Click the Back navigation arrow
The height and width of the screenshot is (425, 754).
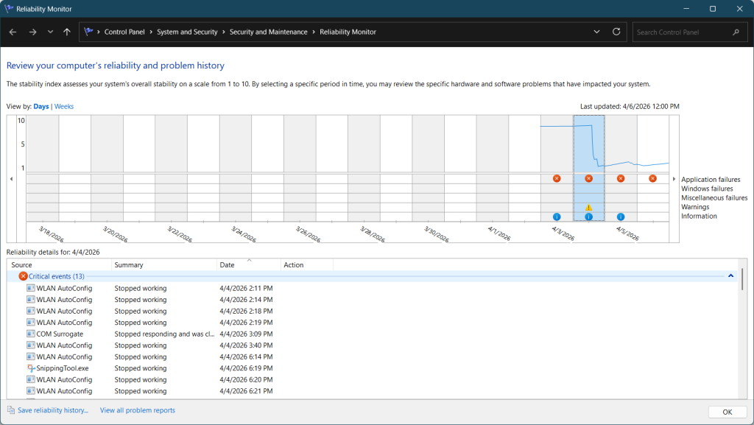(x=13, y=32)
